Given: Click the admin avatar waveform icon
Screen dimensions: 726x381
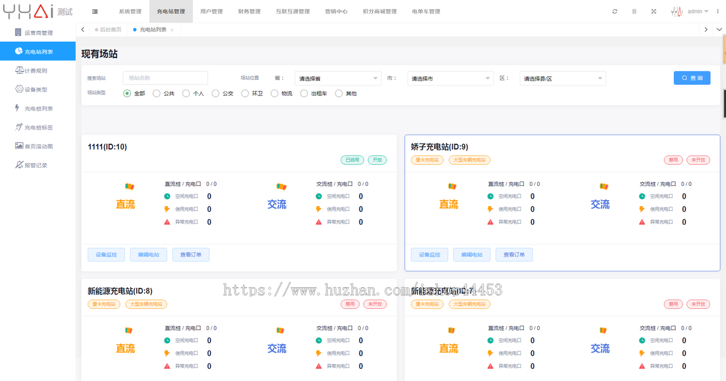Looking at the screenshot, I should click(x=678, y=11).
